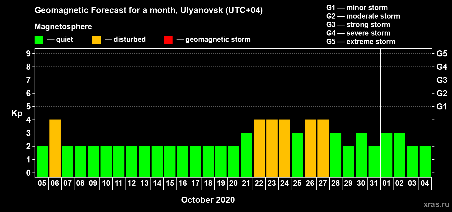Click the G2 label on the right axis
Screen dimensions: 452x212
[442, 93]
